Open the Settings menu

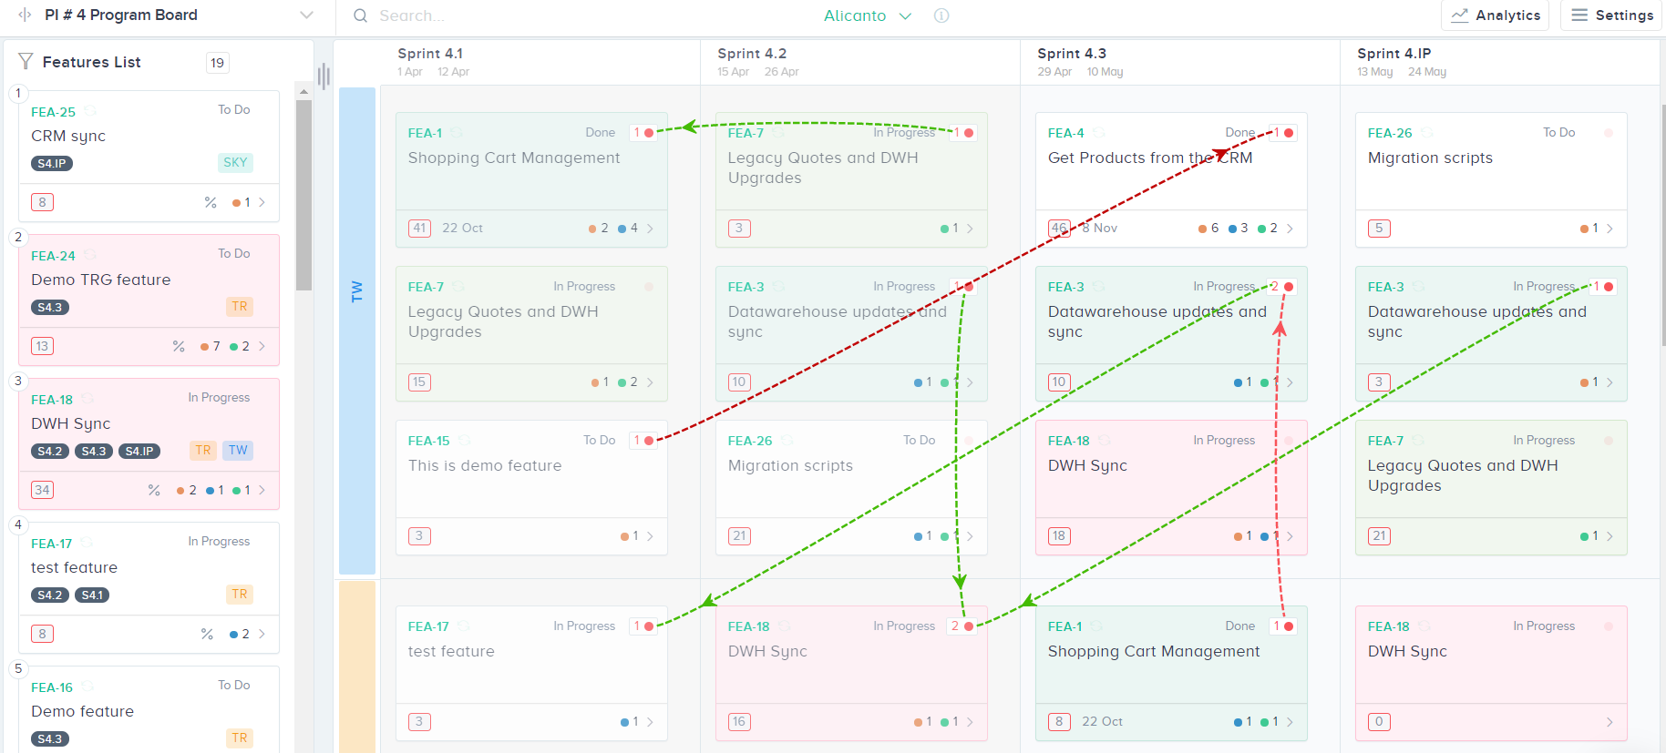tap(1612, 15)
